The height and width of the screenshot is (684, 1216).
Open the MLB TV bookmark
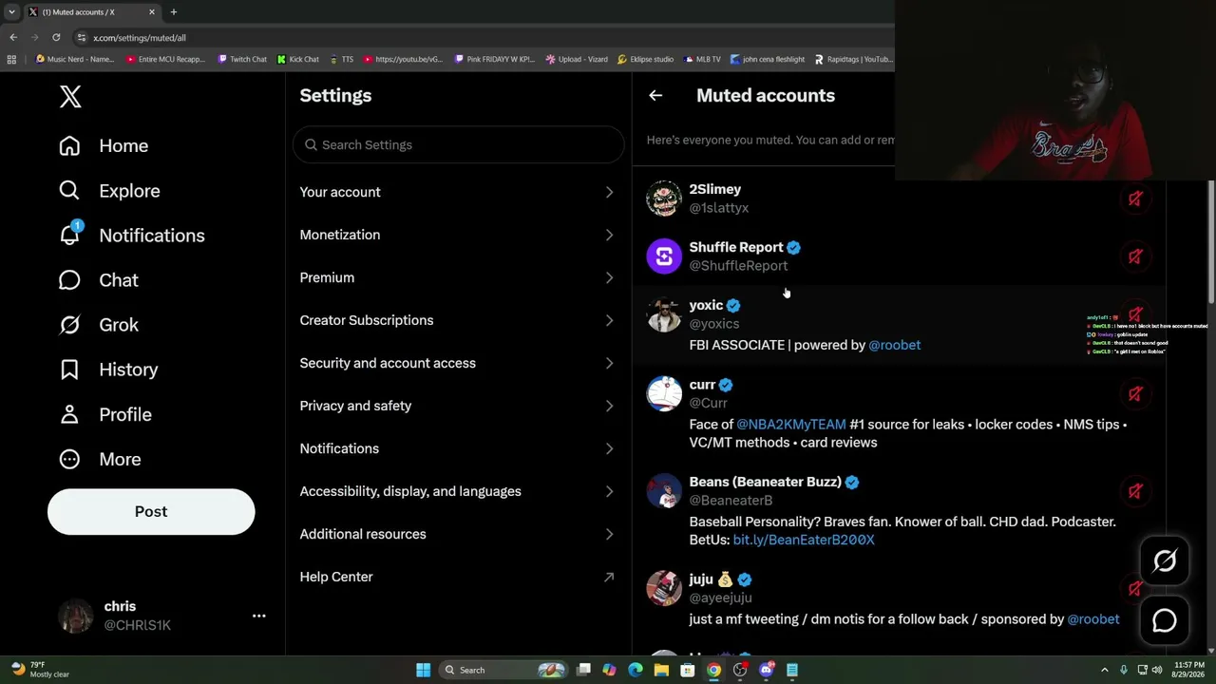701,59
